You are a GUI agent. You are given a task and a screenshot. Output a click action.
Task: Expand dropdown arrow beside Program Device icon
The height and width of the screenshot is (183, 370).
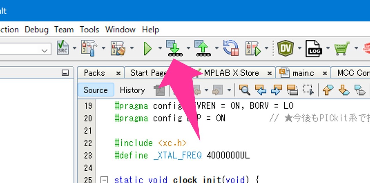pyautogui.click(x=188, y=48)
